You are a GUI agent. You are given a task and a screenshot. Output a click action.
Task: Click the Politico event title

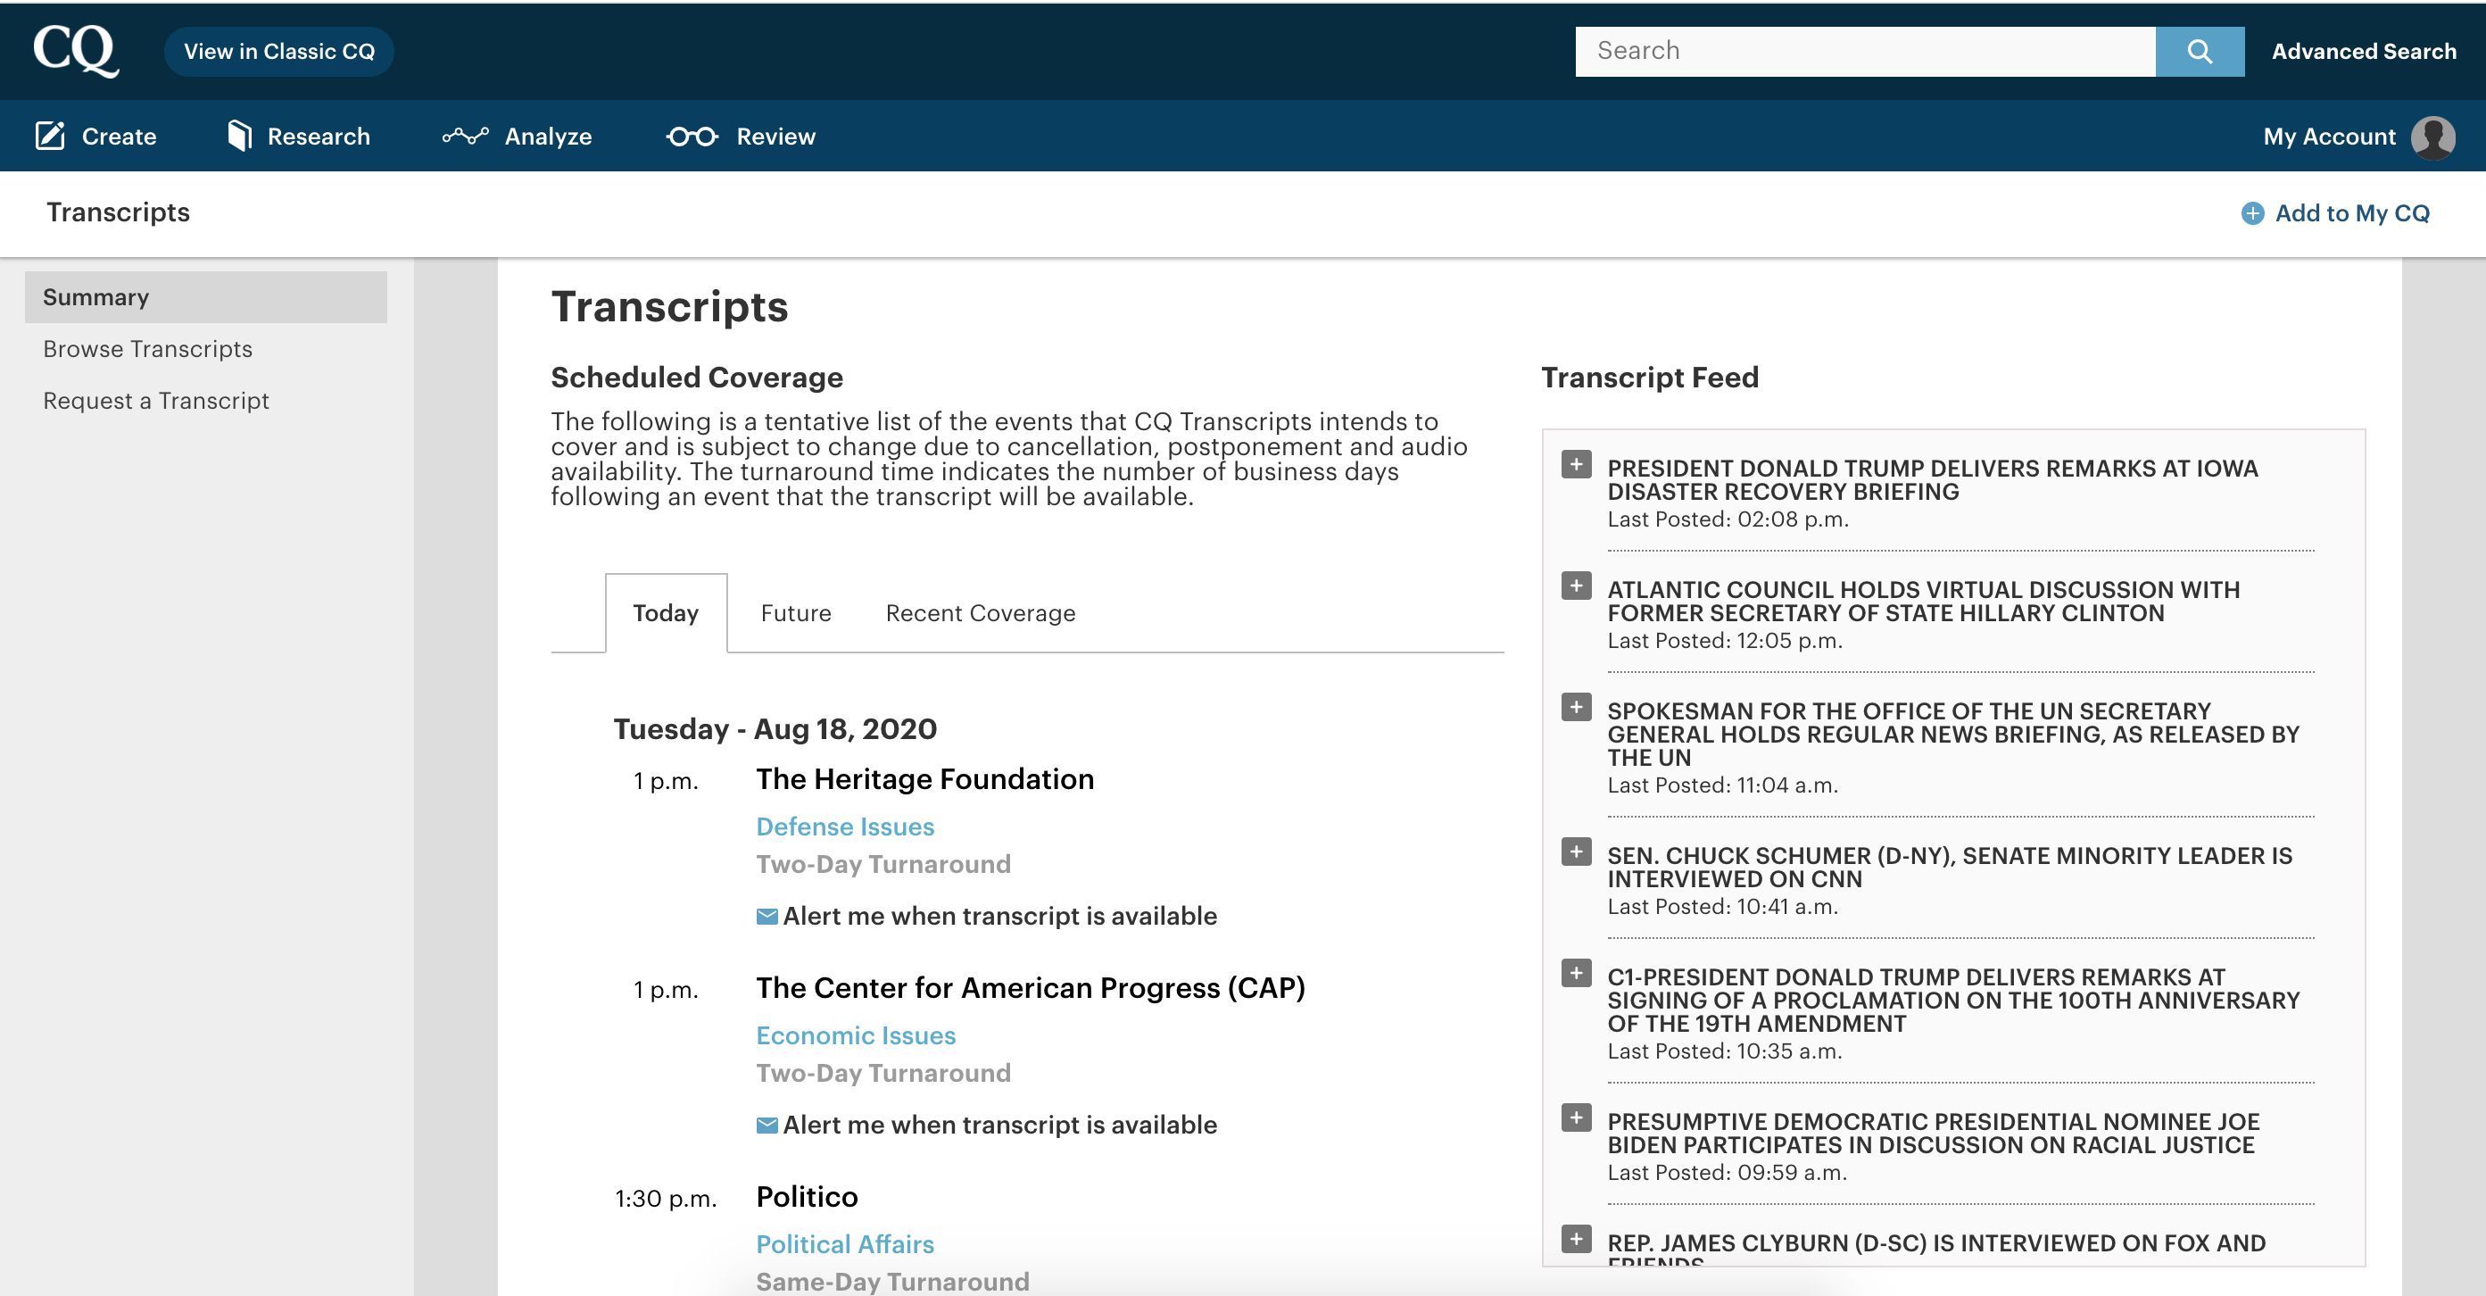(807, 1197)
